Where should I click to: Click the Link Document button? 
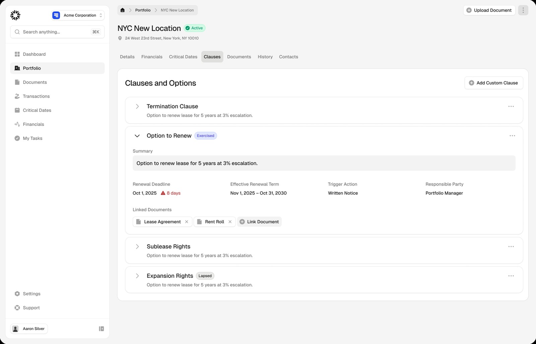259,222
